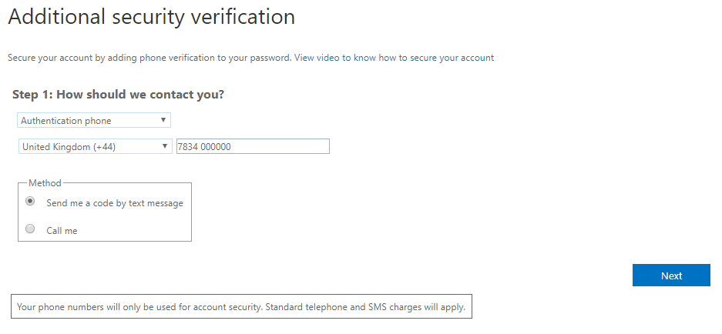Select the text message code radio button

point(30,202)
